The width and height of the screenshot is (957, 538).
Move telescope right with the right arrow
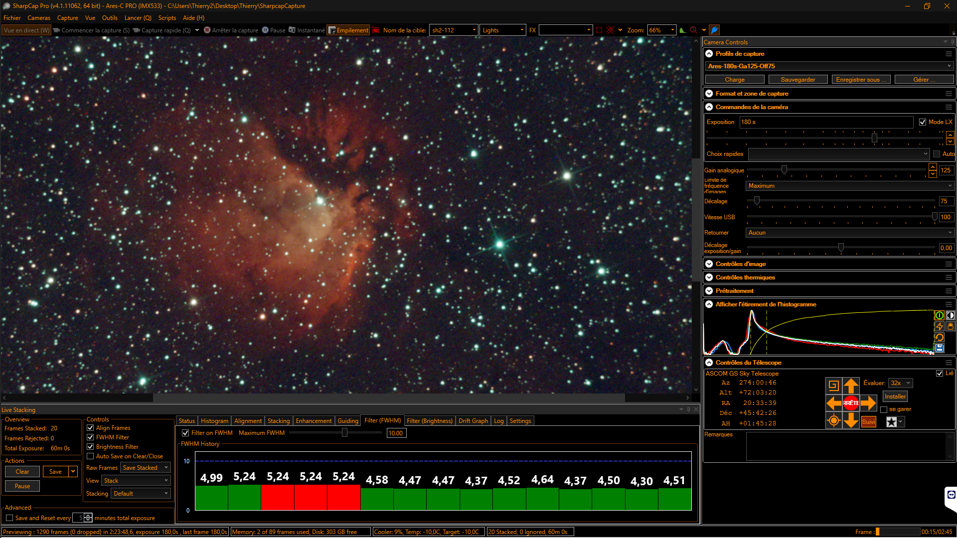coord(868,403)
